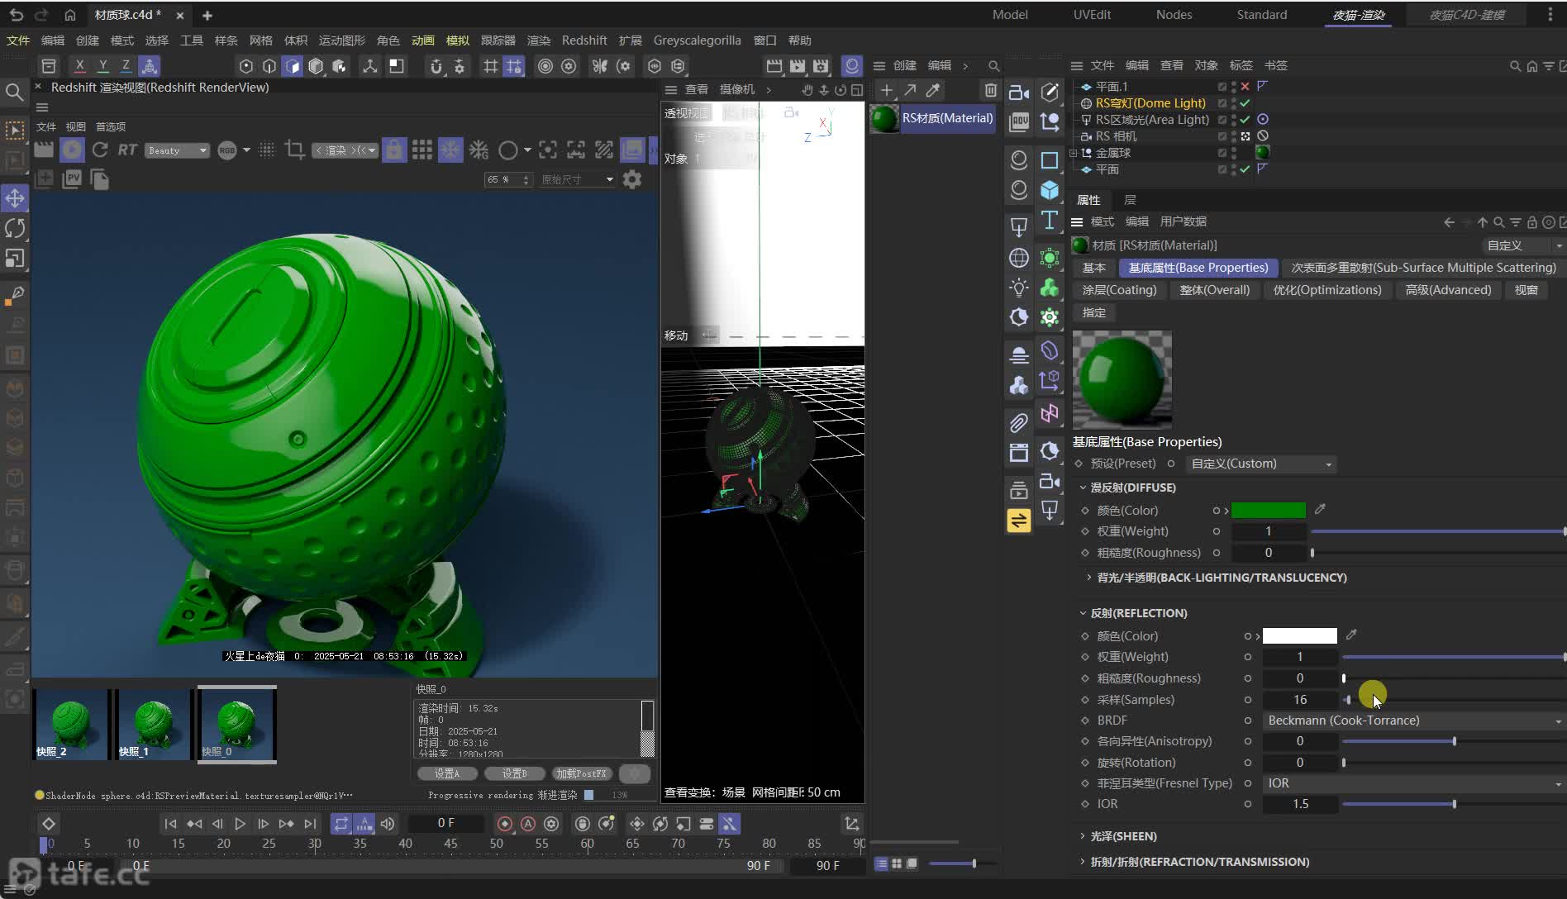Open the 高级(Advanced) tab
Viewport: 1567px width, 899px height.
click(1448, 290)
